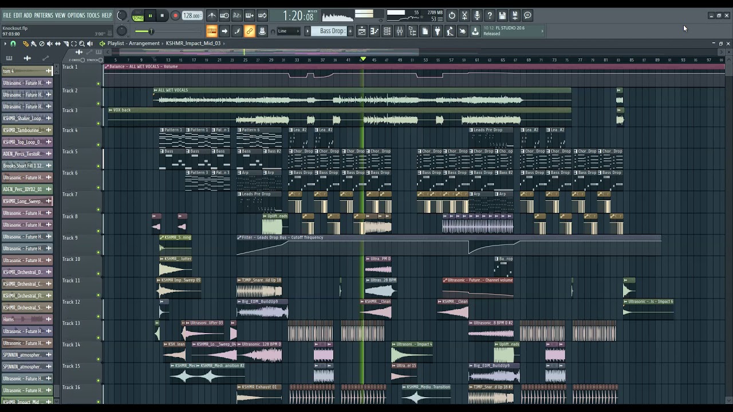Open the Mixer view icon
Viewport: 733px width, 412px height.
(400, 31)
